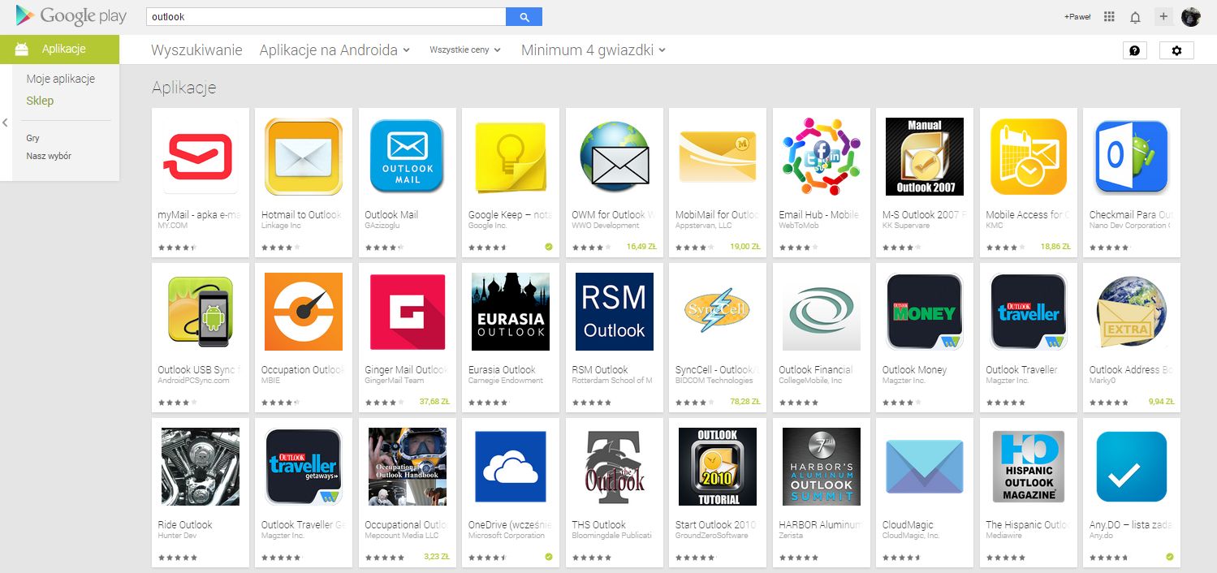Click the 37,68 ZŁ Ginger Mail price
The height and width of the screenshot is (573, 1217).
click(x=434, y=401)
